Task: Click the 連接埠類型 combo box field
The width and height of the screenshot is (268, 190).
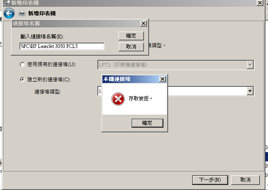Action: 176,91
